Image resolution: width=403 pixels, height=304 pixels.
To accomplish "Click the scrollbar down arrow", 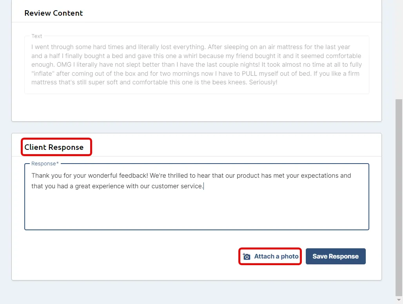I will point(399,300).
